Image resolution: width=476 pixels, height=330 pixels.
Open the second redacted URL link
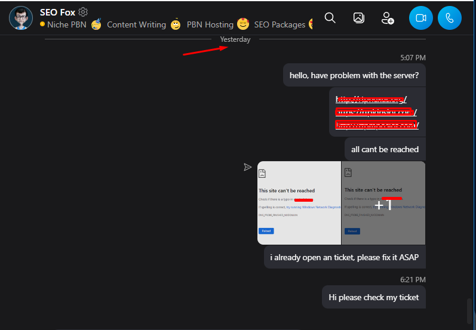[376, 112]
